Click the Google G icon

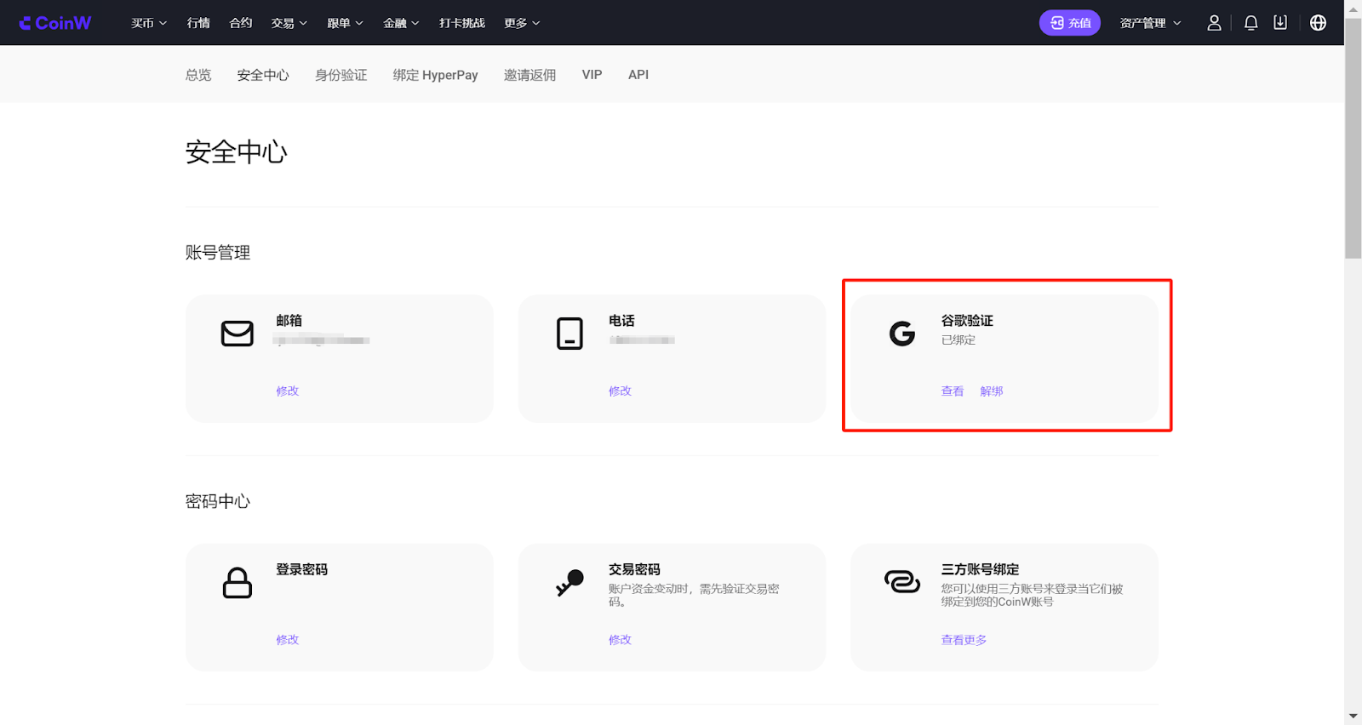click(x=902, y=334)
